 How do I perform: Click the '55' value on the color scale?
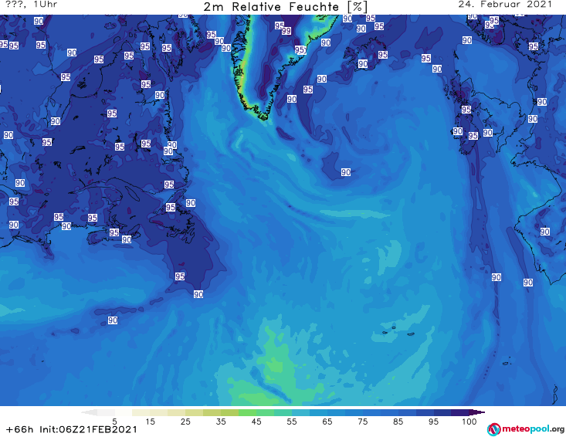(292, 422)
